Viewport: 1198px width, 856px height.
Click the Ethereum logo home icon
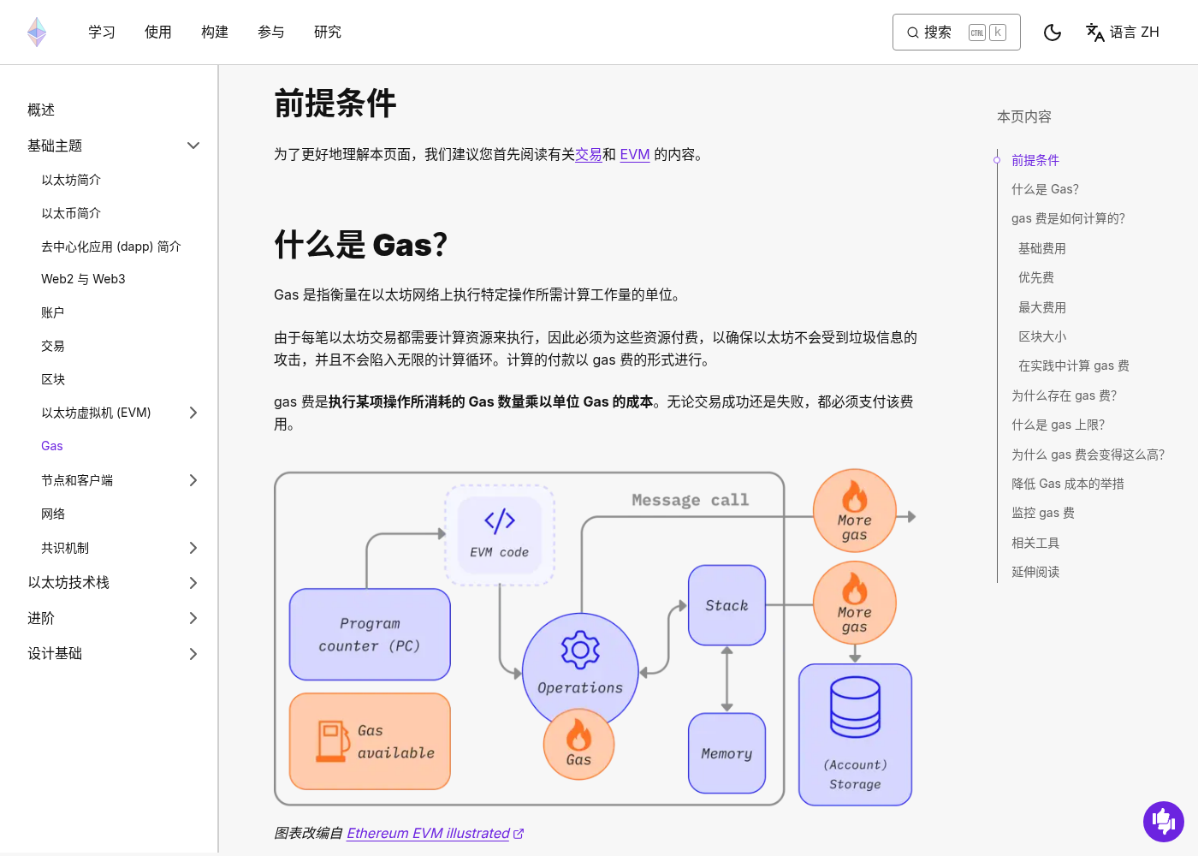[37, 33]
